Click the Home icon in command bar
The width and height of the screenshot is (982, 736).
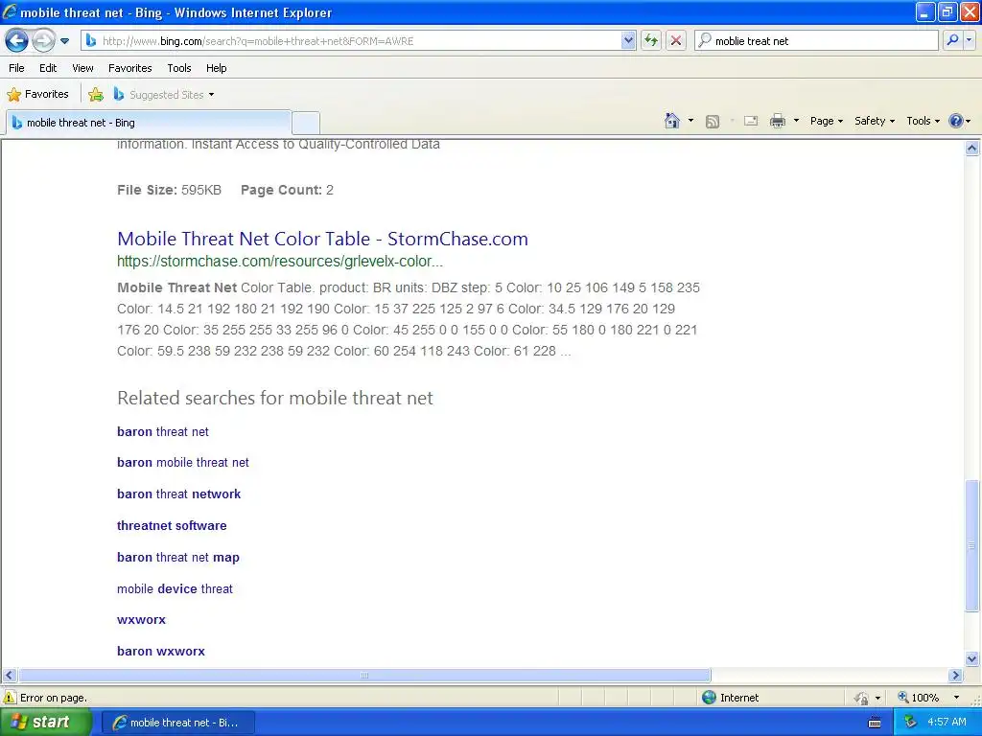[672, 121]
